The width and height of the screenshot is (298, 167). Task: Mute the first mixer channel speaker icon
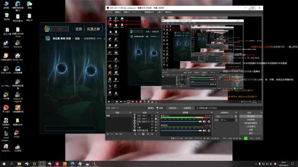(x=204, y=122)
